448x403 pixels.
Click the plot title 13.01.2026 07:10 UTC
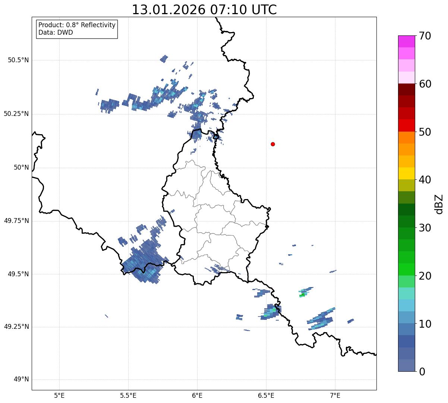point(204,10)
